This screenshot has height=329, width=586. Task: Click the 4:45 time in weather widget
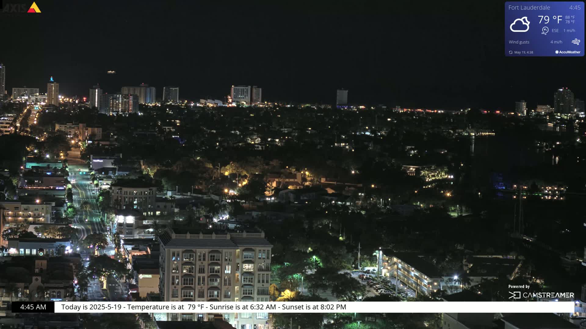(575, 8)
